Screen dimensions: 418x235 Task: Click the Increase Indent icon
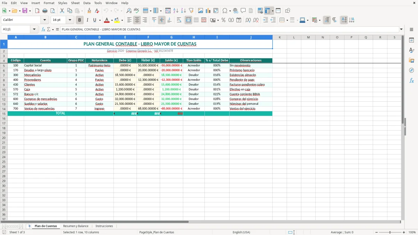pyautogui.click(x=265, y=20)
